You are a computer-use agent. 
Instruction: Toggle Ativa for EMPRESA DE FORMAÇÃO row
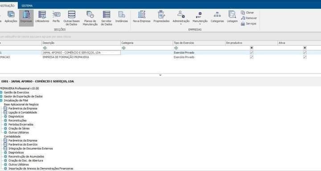(305, 57)
